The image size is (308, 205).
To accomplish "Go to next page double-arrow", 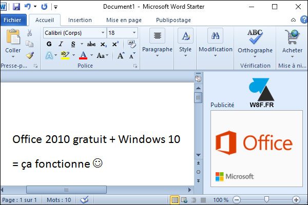I will [x=198, y=181].
